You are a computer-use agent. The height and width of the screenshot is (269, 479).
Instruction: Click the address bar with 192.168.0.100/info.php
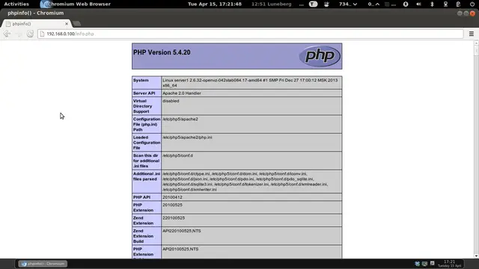[x=251, y=34]
